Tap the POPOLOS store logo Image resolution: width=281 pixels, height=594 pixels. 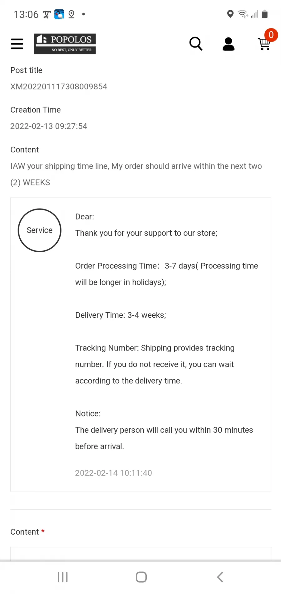point(65,44)
